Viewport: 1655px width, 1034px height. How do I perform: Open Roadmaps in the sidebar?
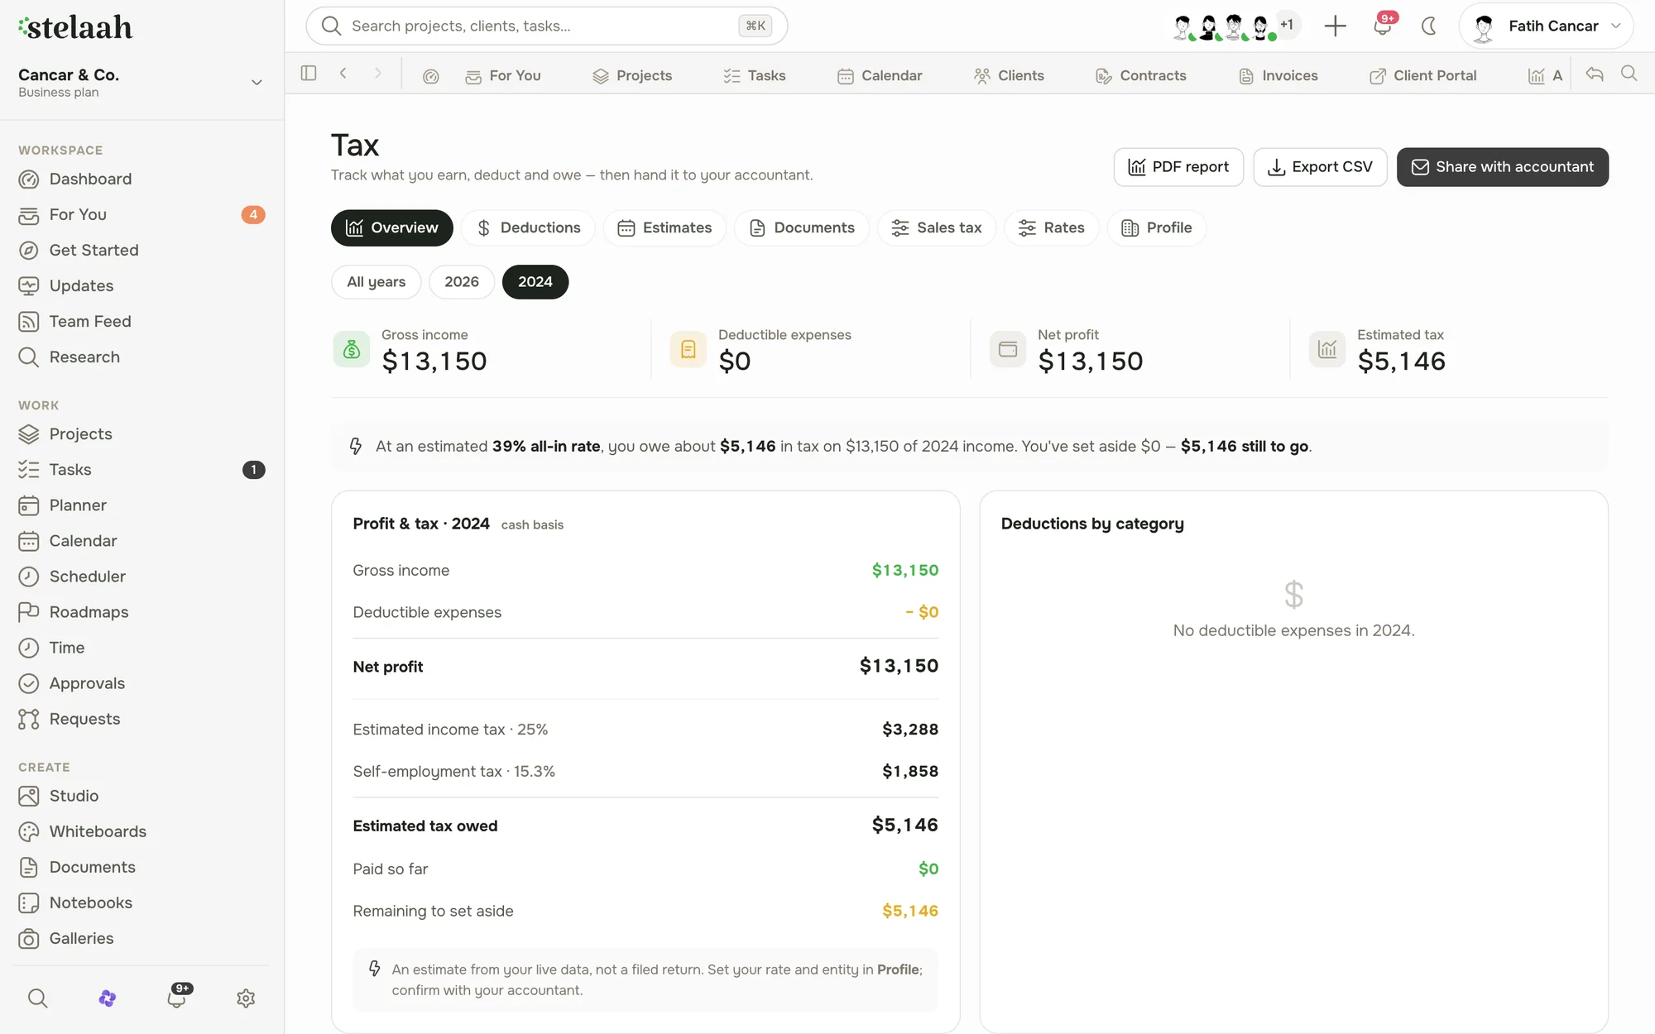coord(141,611)
